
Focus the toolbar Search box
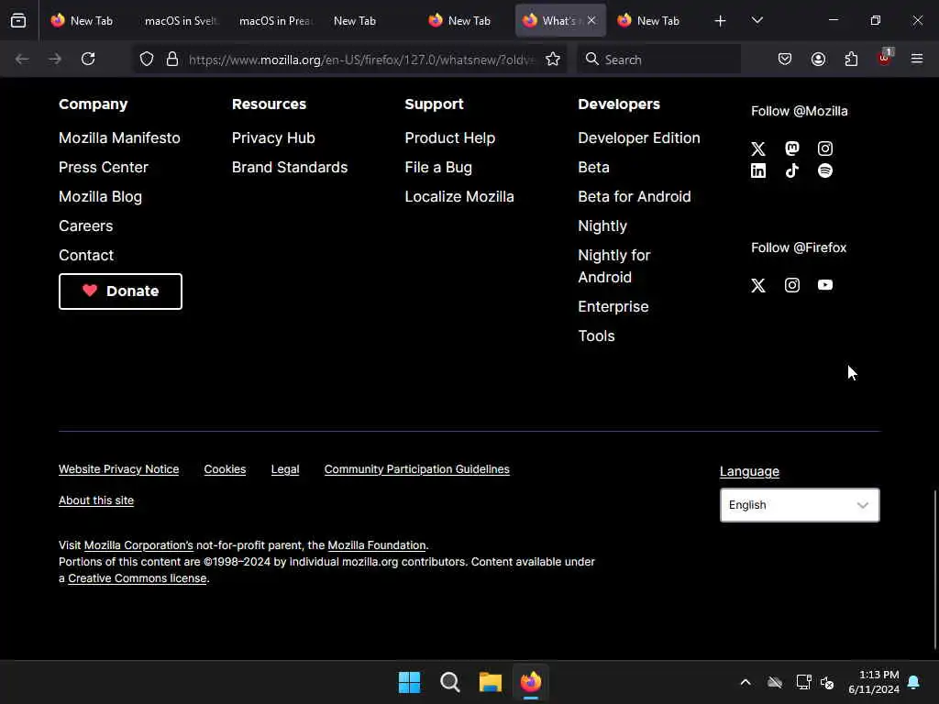click(658, 60)
